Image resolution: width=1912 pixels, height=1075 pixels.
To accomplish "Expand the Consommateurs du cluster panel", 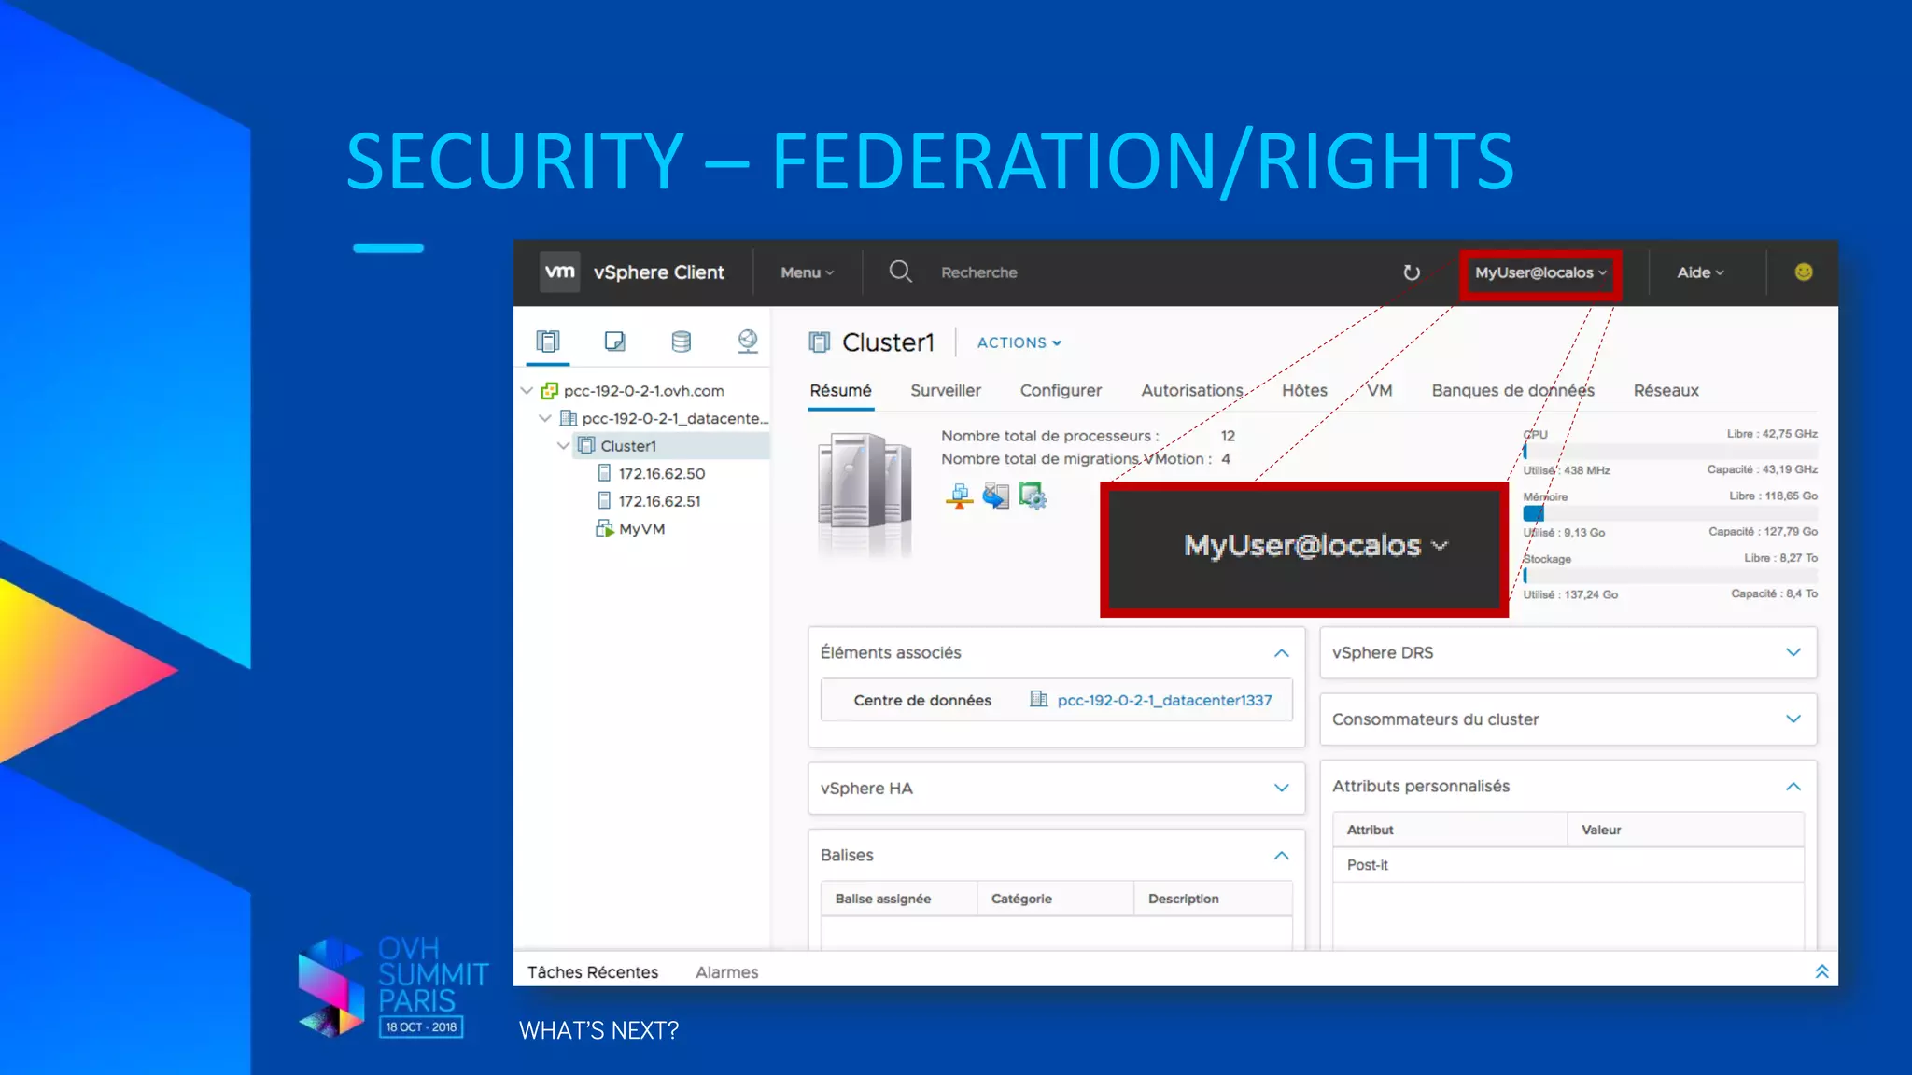I will [1793, 719].
